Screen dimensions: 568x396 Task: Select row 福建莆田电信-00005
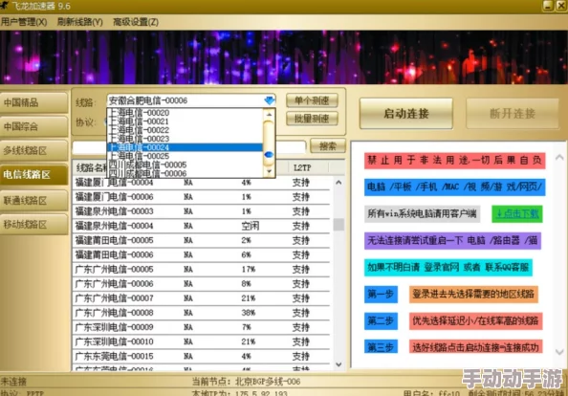202,240
